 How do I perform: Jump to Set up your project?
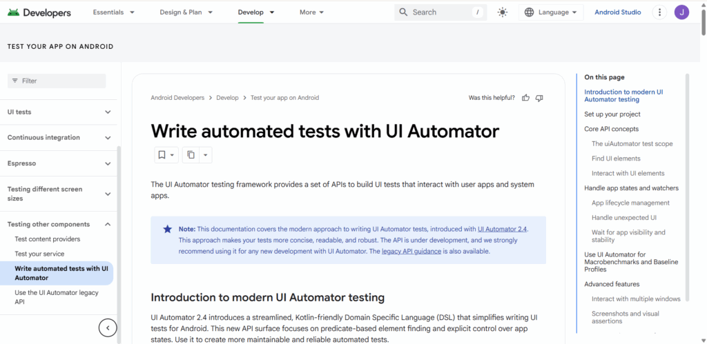pyautogui.click(x=612, y=114)
